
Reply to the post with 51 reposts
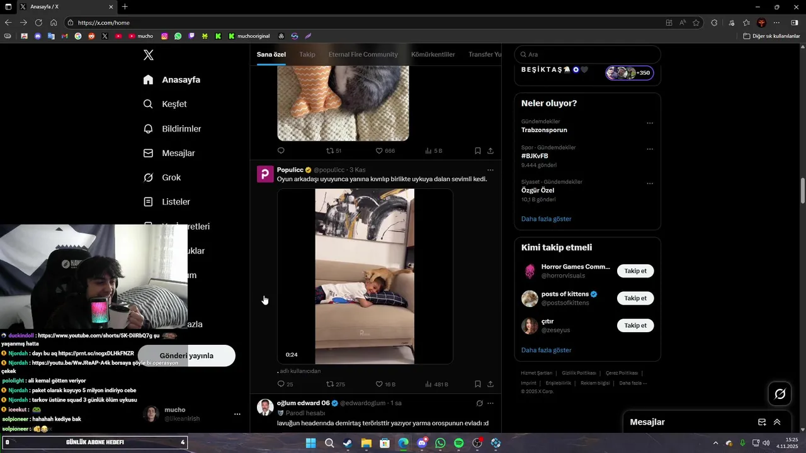[x=281, y=151]
